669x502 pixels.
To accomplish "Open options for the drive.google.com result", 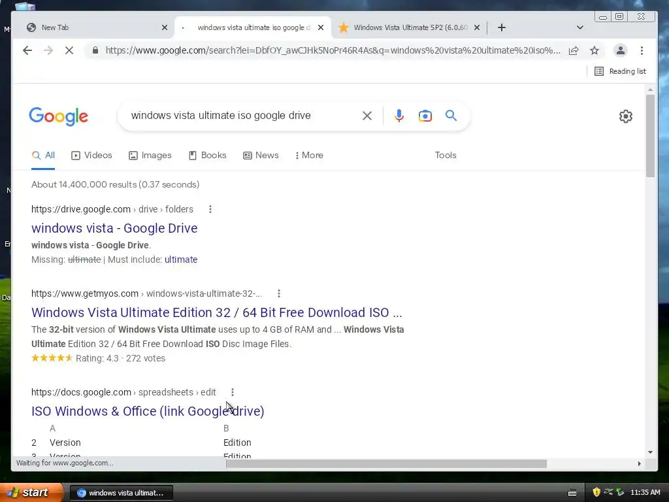I will (x=210, y=209).
